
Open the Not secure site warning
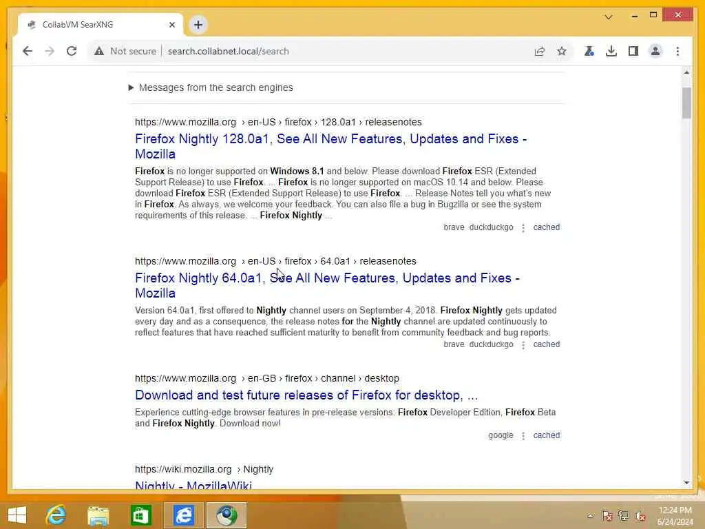[125, 51]
